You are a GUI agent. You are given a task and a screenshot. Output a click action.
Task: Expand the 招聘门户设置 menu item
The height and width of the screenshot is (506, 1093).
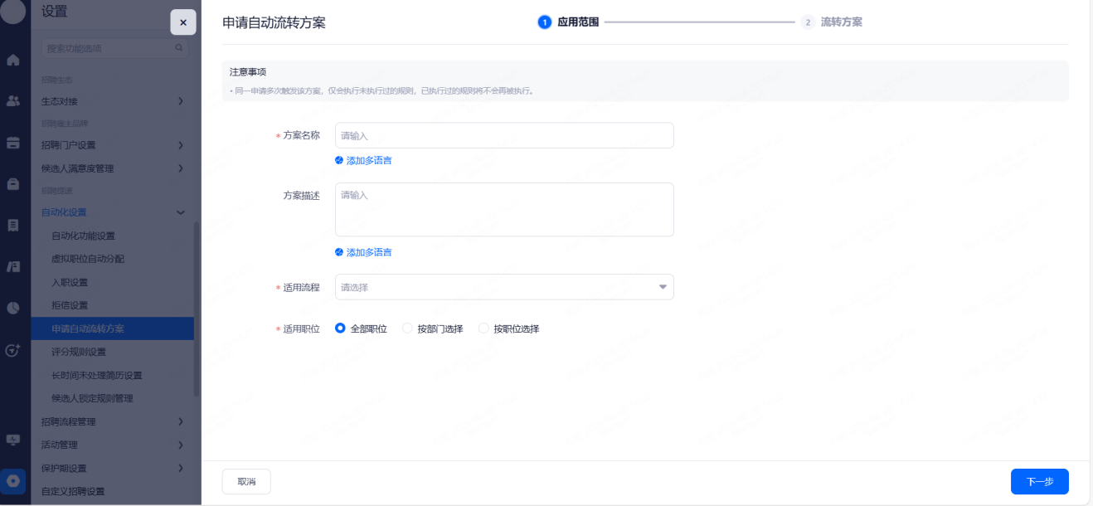pyautogui.click(x=181, y=145)
